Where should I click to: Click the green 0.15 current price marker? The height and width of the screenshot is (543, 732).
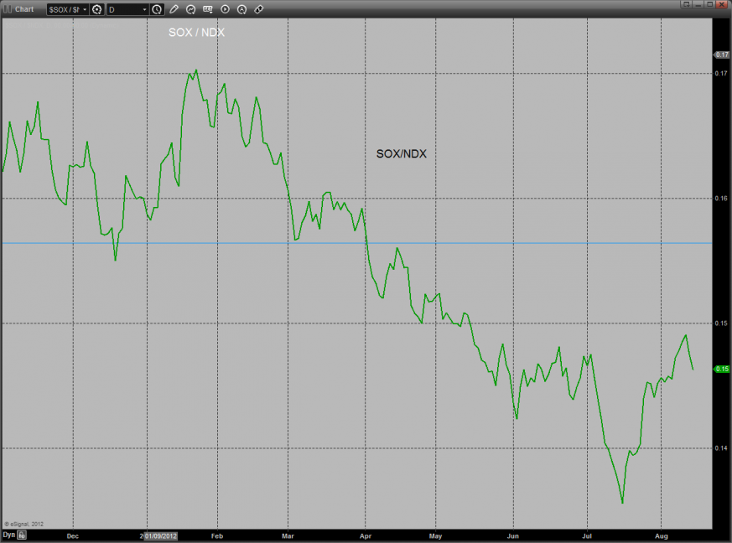[x=721, y=369]
